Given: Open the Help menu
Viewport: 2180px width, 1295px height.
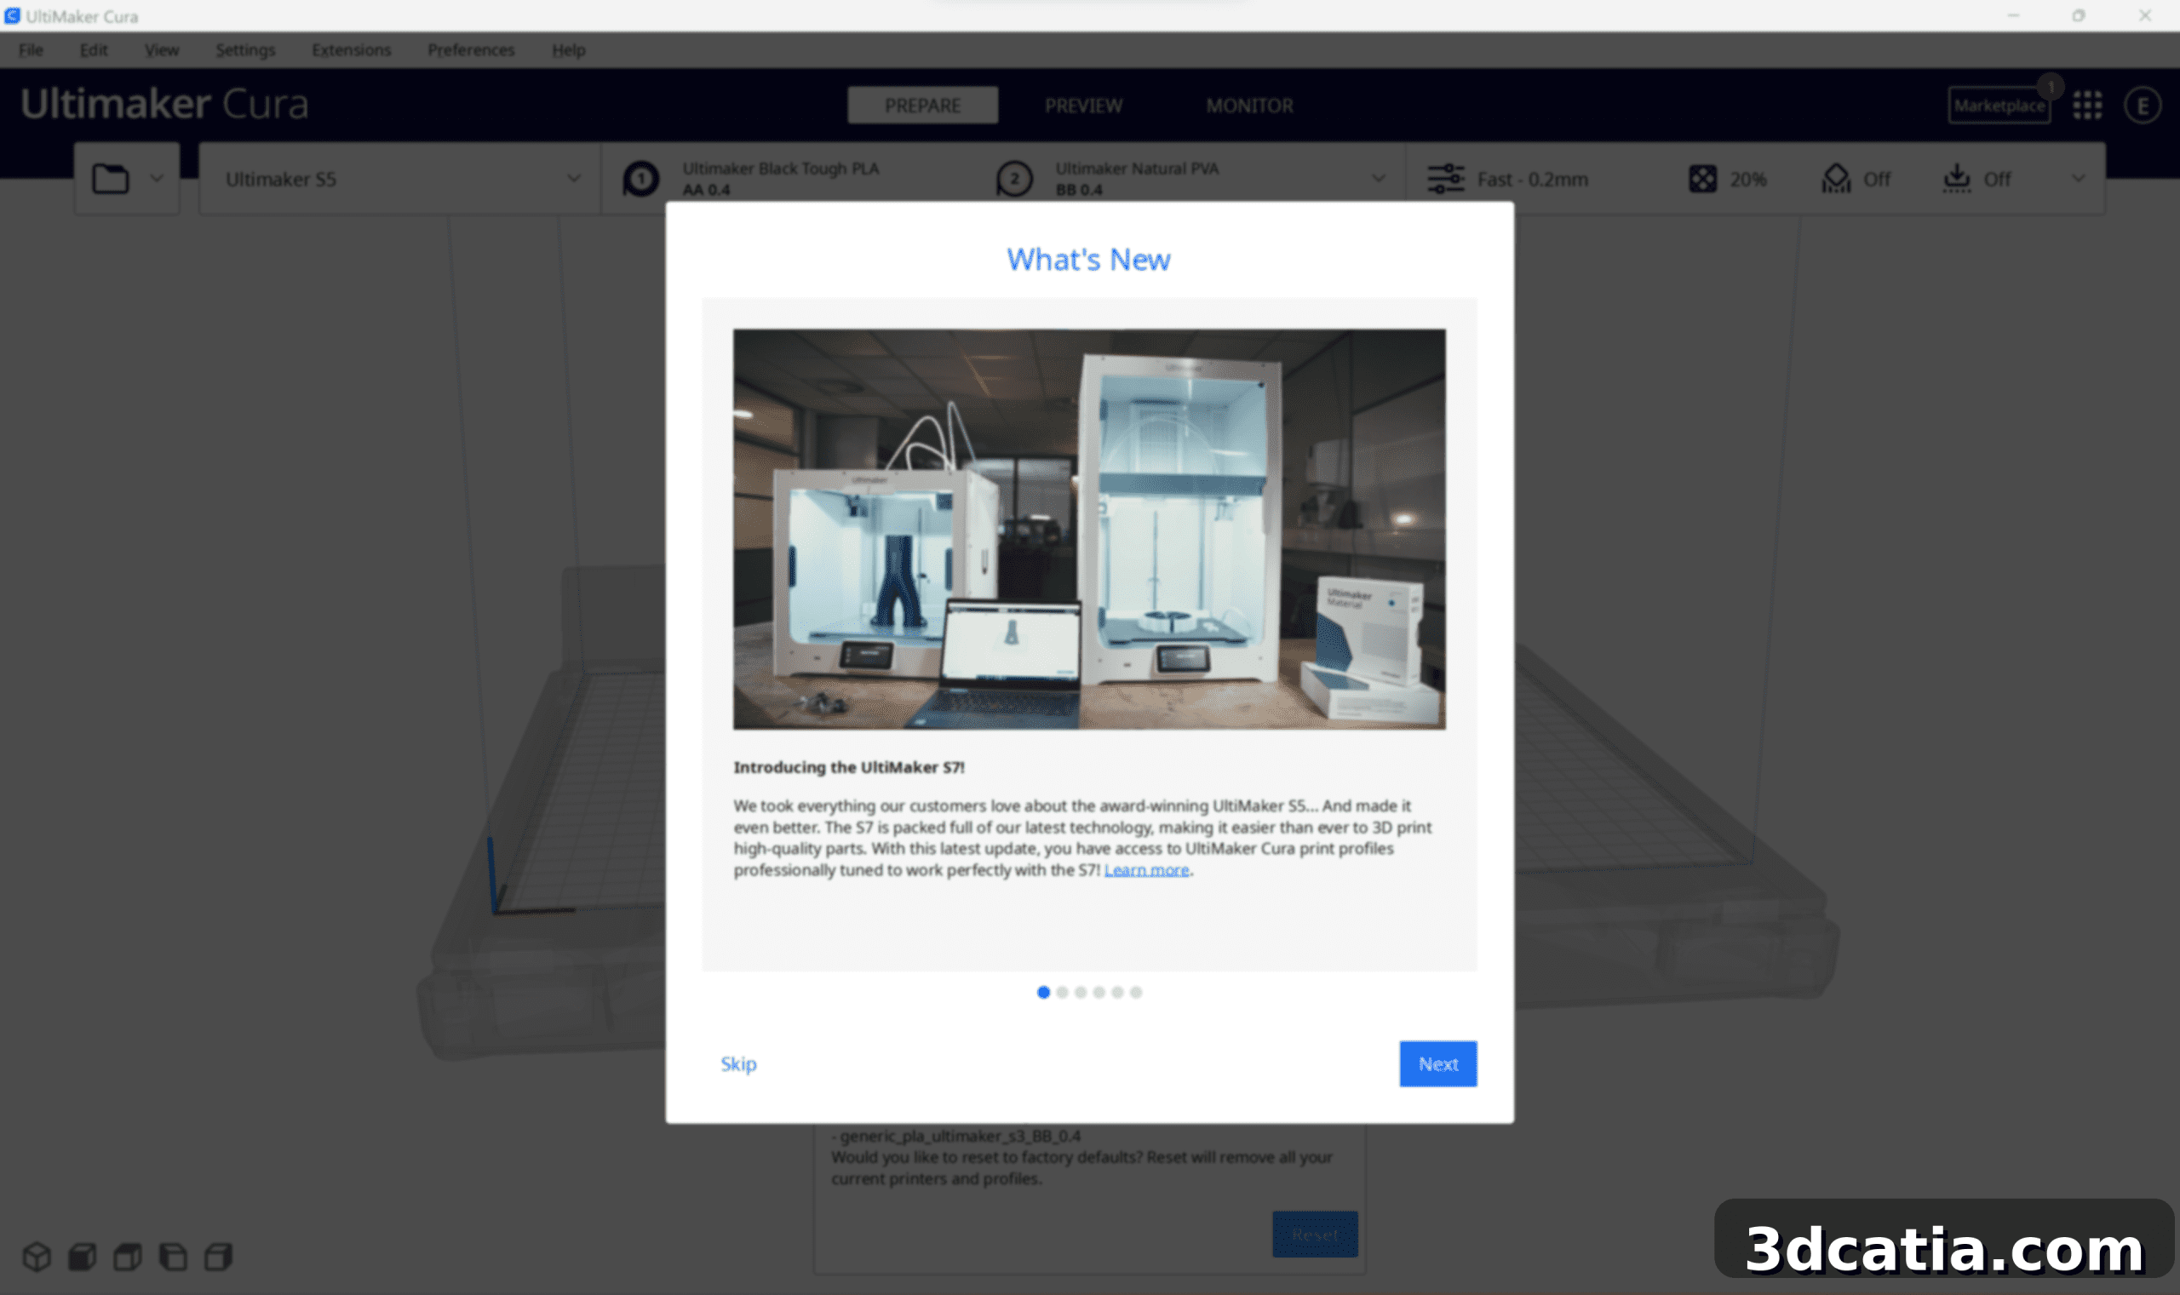Looking at the screenshot, I should coord(568,49).
